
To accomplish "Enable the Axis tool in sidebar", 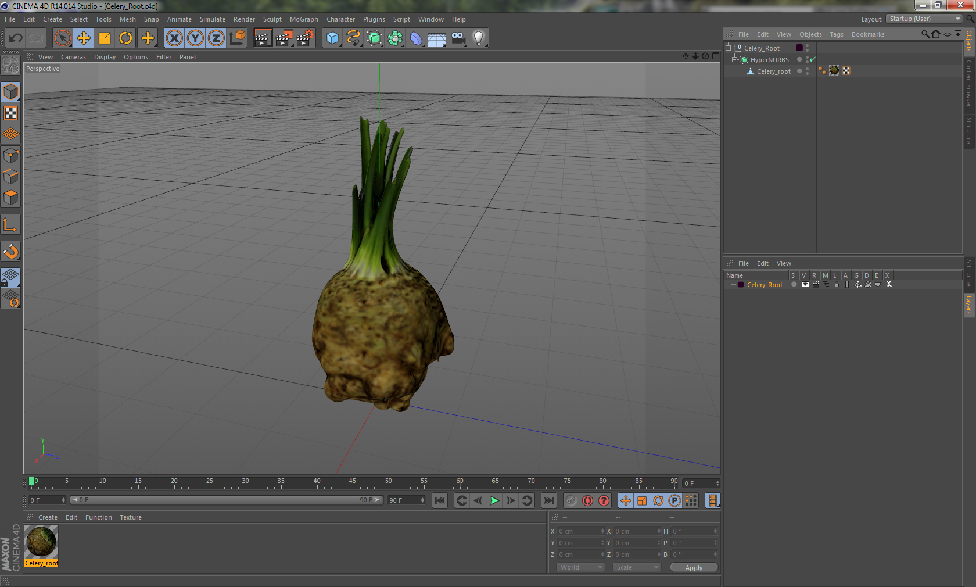I will coord(10,225).
